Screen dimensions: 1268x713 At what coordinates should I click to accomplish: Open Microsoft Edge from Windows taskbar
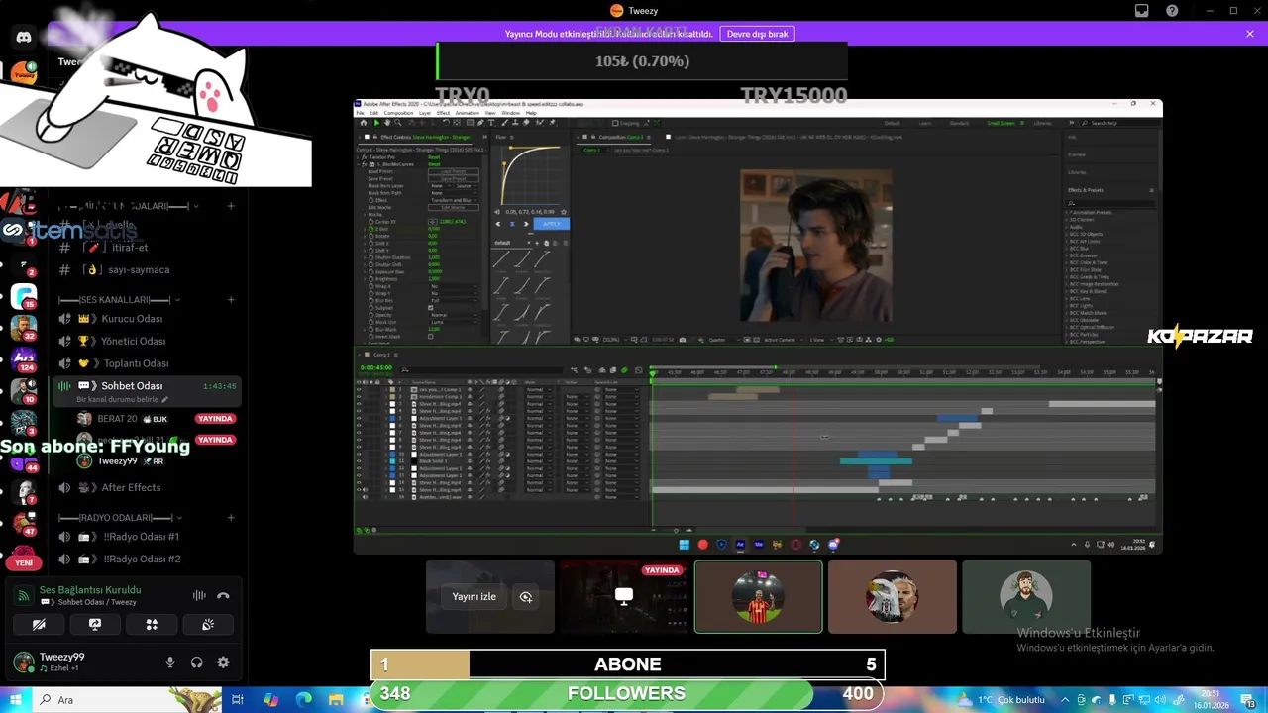coord(303,699)
